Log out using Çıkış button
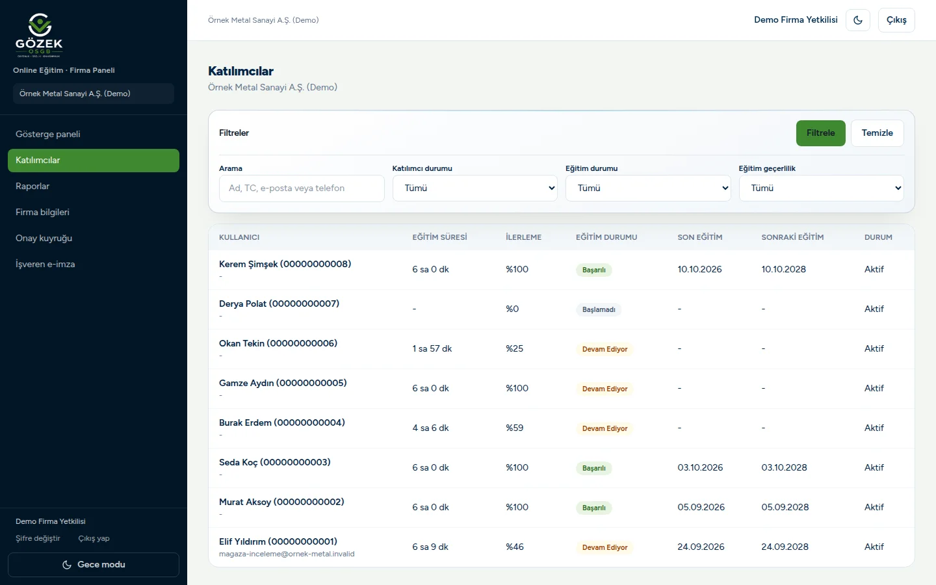The height and width of the screenshot is (585, 936). pos(896,20)
